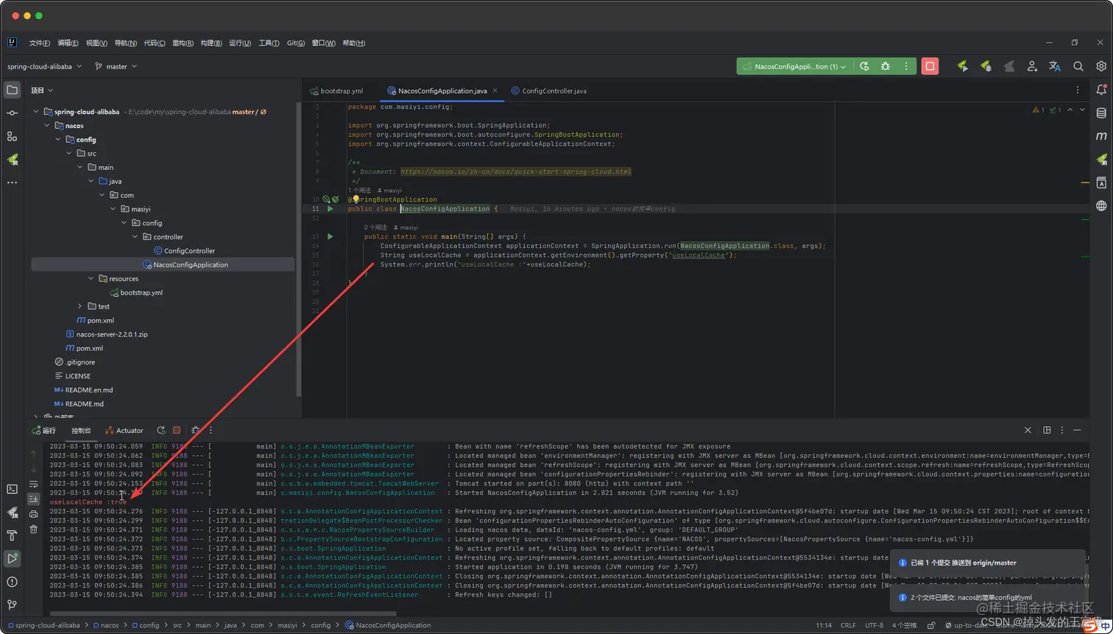
Task: Hide the Run tool window minimize button
Action: pos(1077,430)
